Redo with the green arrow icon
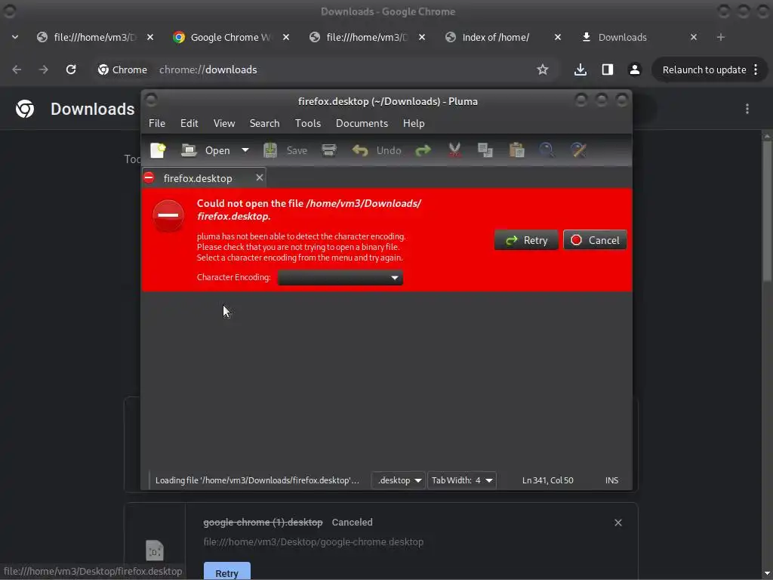This screenshot has width=773, height=580. [x=423, y=150]
